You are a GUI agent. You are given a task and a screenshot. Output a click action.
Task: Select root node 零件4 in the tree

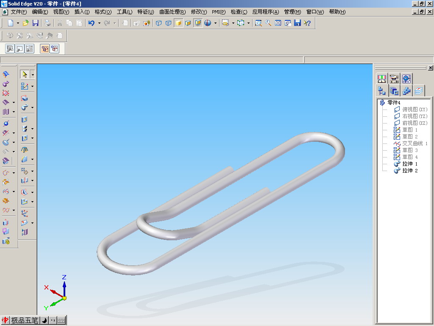[x=394, y=103]
